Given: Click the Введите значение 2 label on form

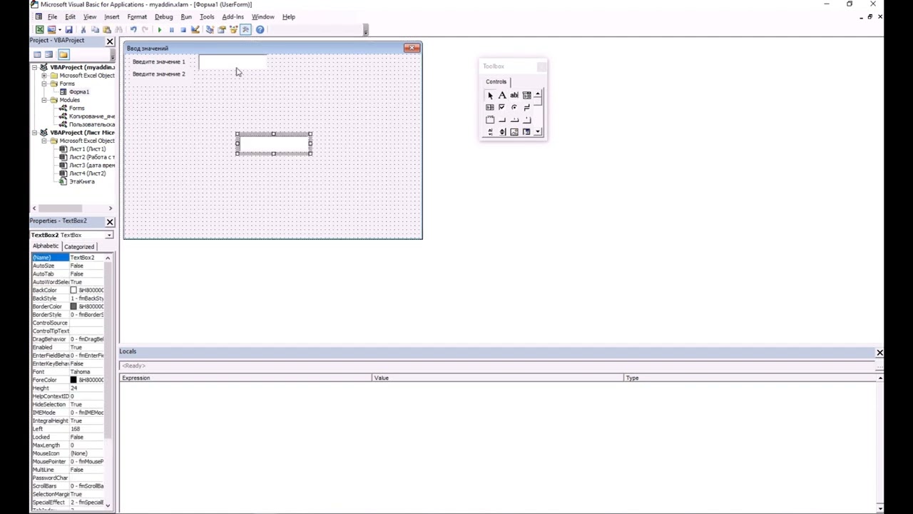Looking at the screenshot, I should point(158,74).
